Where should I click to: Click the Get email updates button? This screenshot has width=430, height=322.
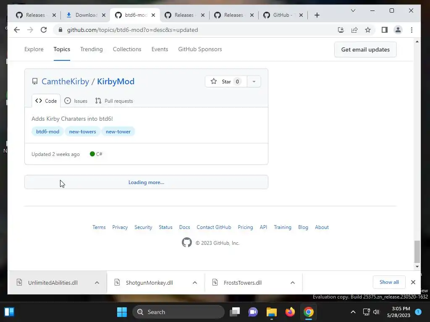(x=365, y=49)
